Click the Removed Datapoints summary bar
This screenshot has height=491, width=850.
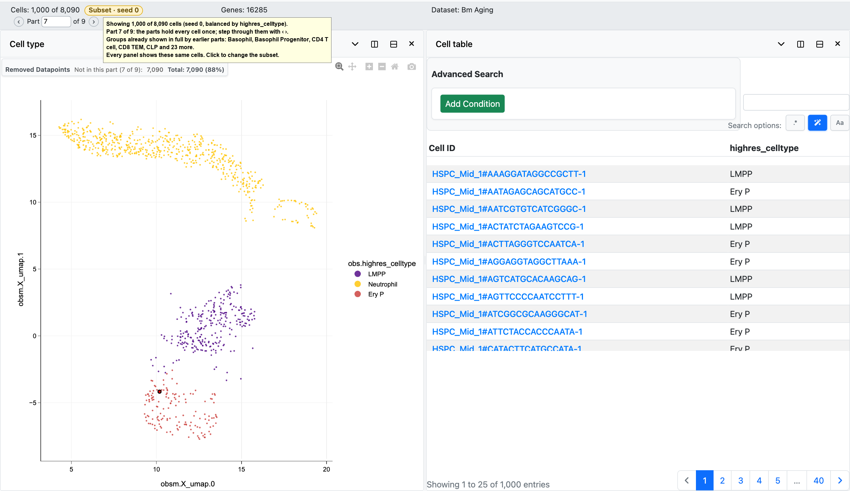(x=115, y=70)
